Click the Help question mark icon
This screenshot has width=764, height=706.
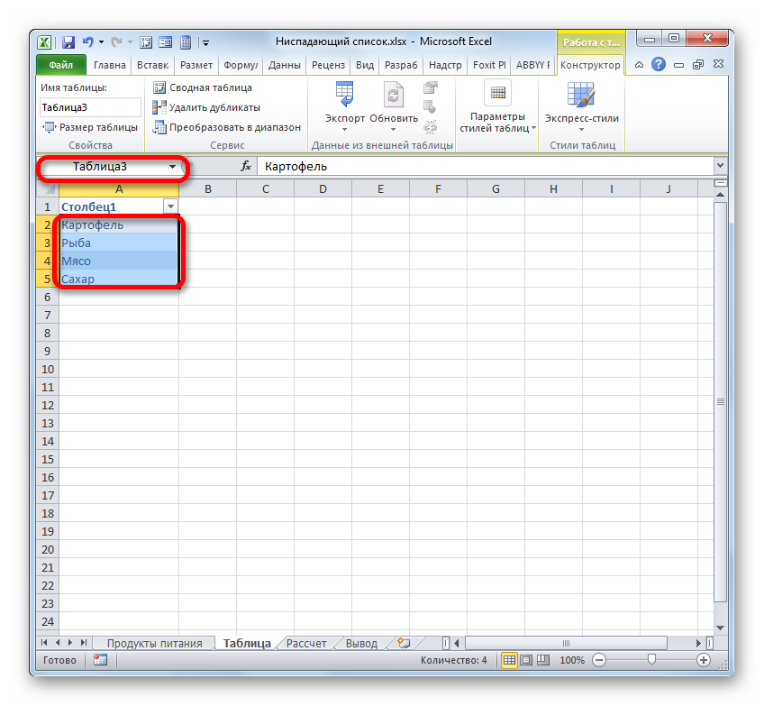coord(659,64)
